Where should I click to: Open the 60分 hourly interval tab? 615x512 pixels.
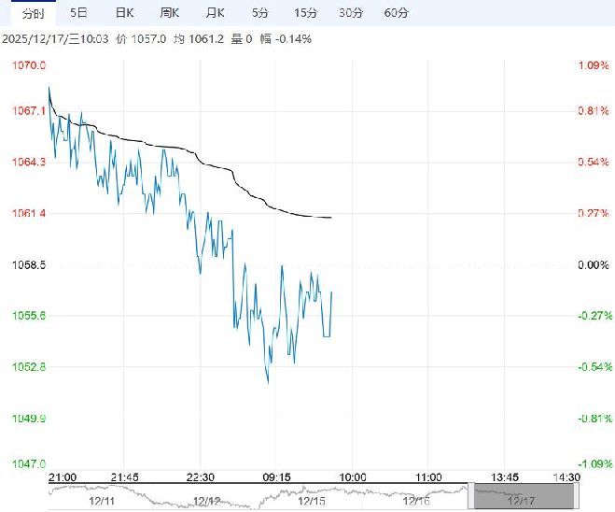396,13
